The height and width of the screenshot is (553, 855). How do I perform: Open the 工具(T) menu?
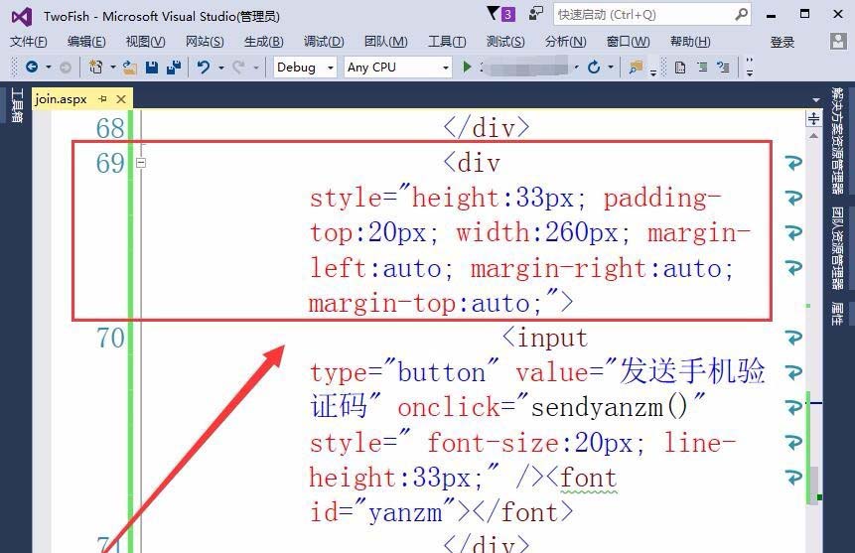pyautogui.click(x=447, y=42)
